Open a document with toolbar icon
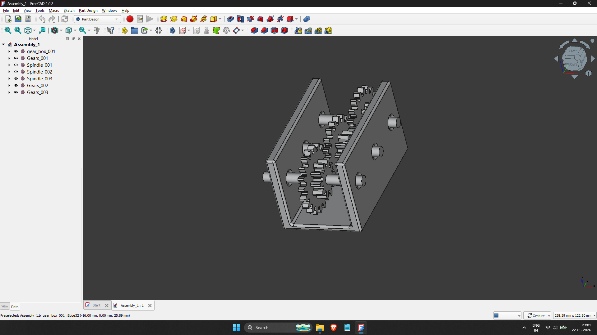597x335 pixels. tap(18, 19)
